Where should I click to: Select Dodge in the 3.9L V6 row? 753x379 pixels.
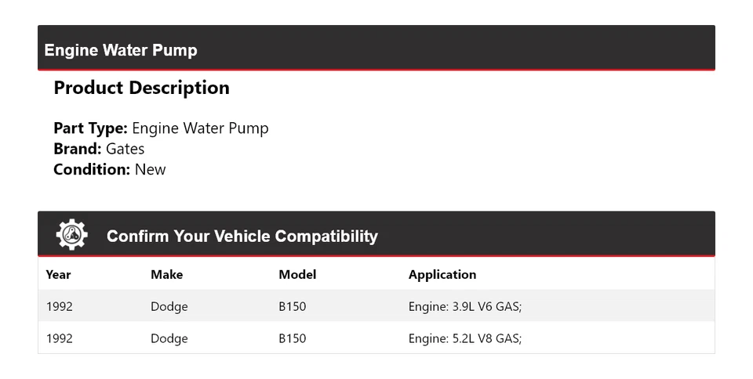click(x=169, y=307)
